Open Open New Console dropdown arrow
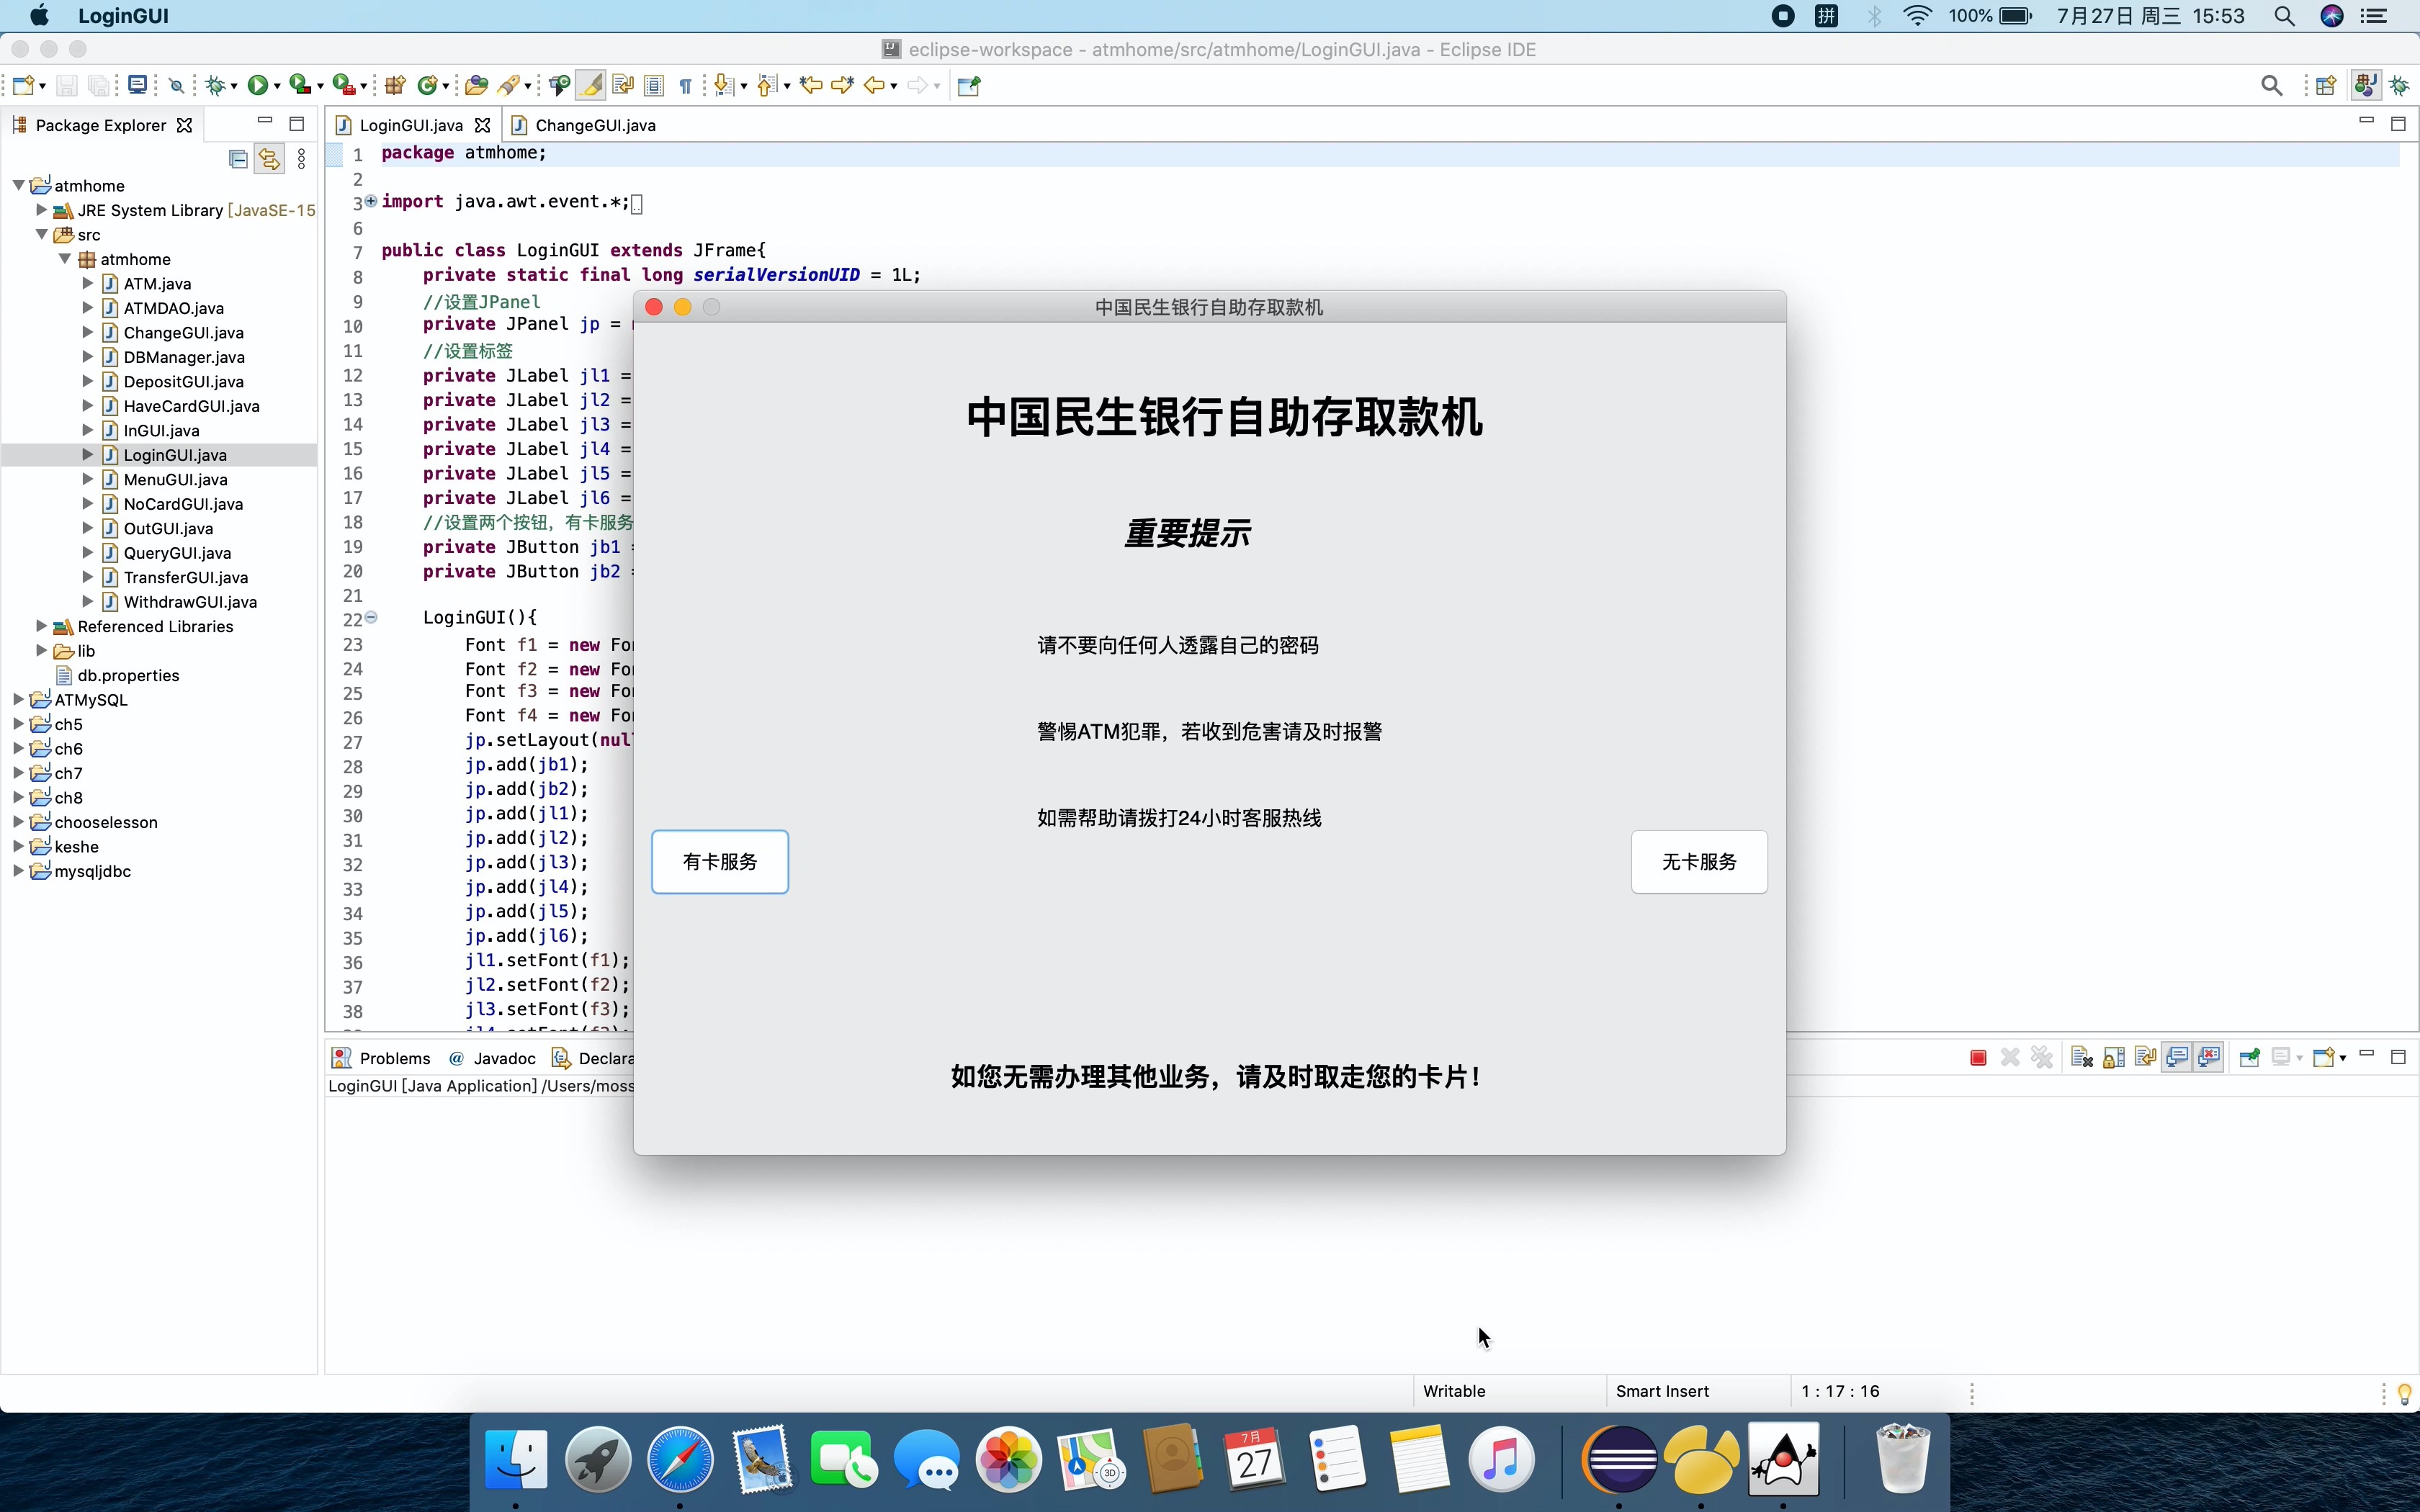 [2343, 1059]
